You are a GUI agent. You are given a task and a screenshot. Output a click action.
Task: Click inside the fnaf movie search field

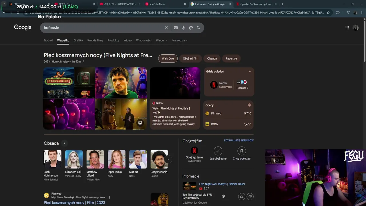[103, 28]
